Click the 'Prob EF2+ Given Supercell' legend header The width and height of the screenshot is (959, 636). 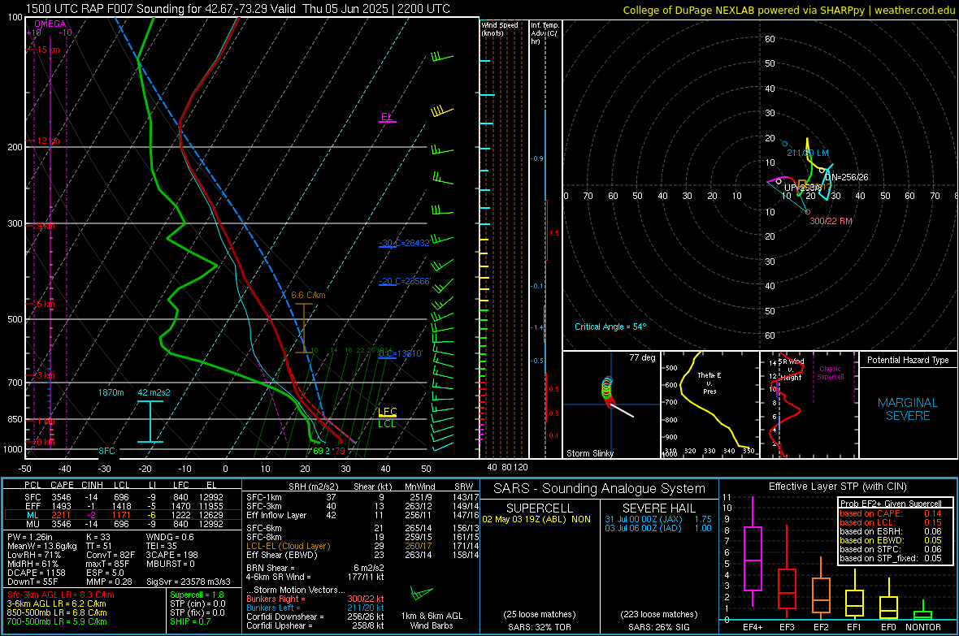pos(891,504)
